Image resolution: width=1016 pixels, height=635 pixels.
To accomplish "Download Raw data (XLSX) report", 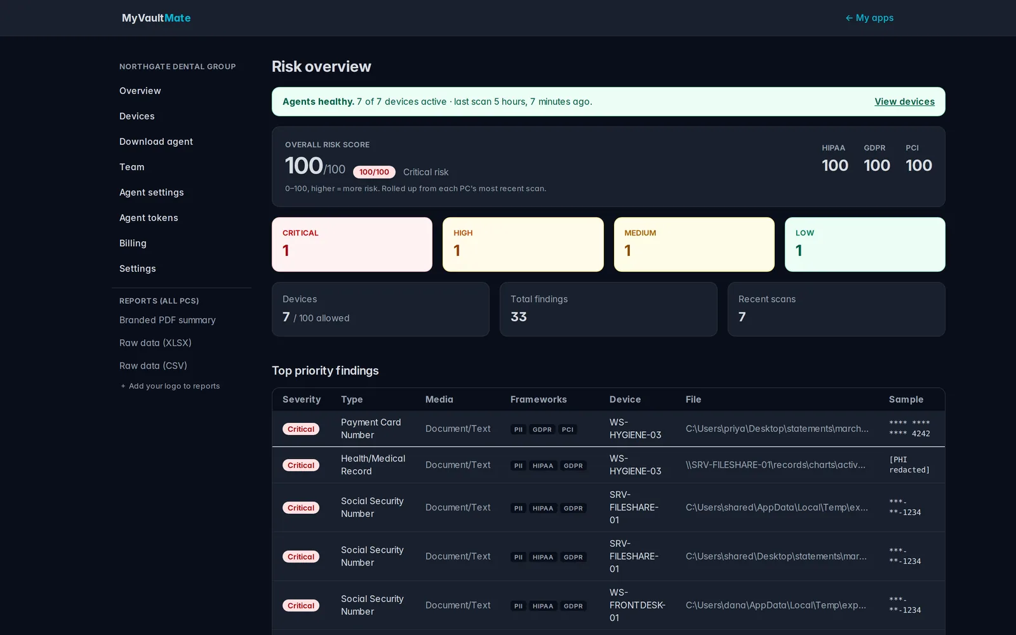I will (156, 343).
